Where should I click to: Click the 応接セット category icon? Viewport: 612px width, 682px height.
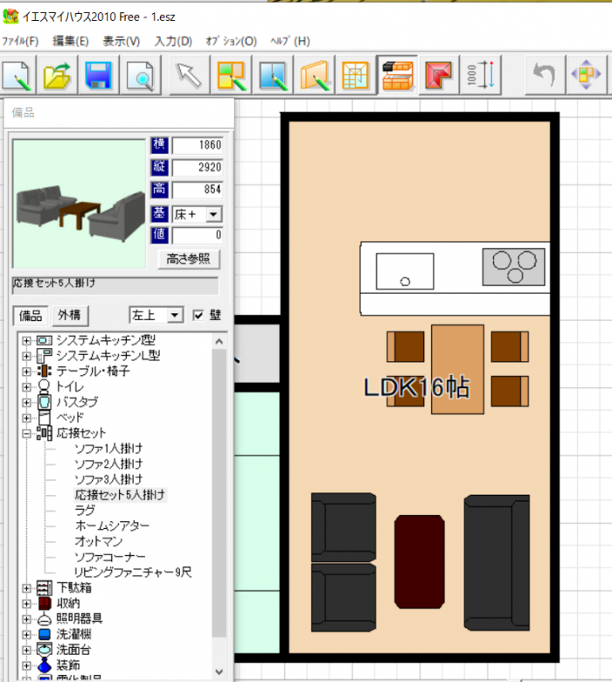click(44, 433)
